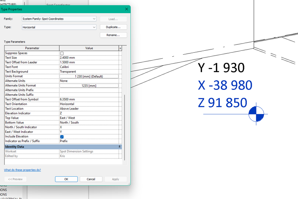
Task: Select the Text Background value Transparent
Action: click(x=89, y=72)
